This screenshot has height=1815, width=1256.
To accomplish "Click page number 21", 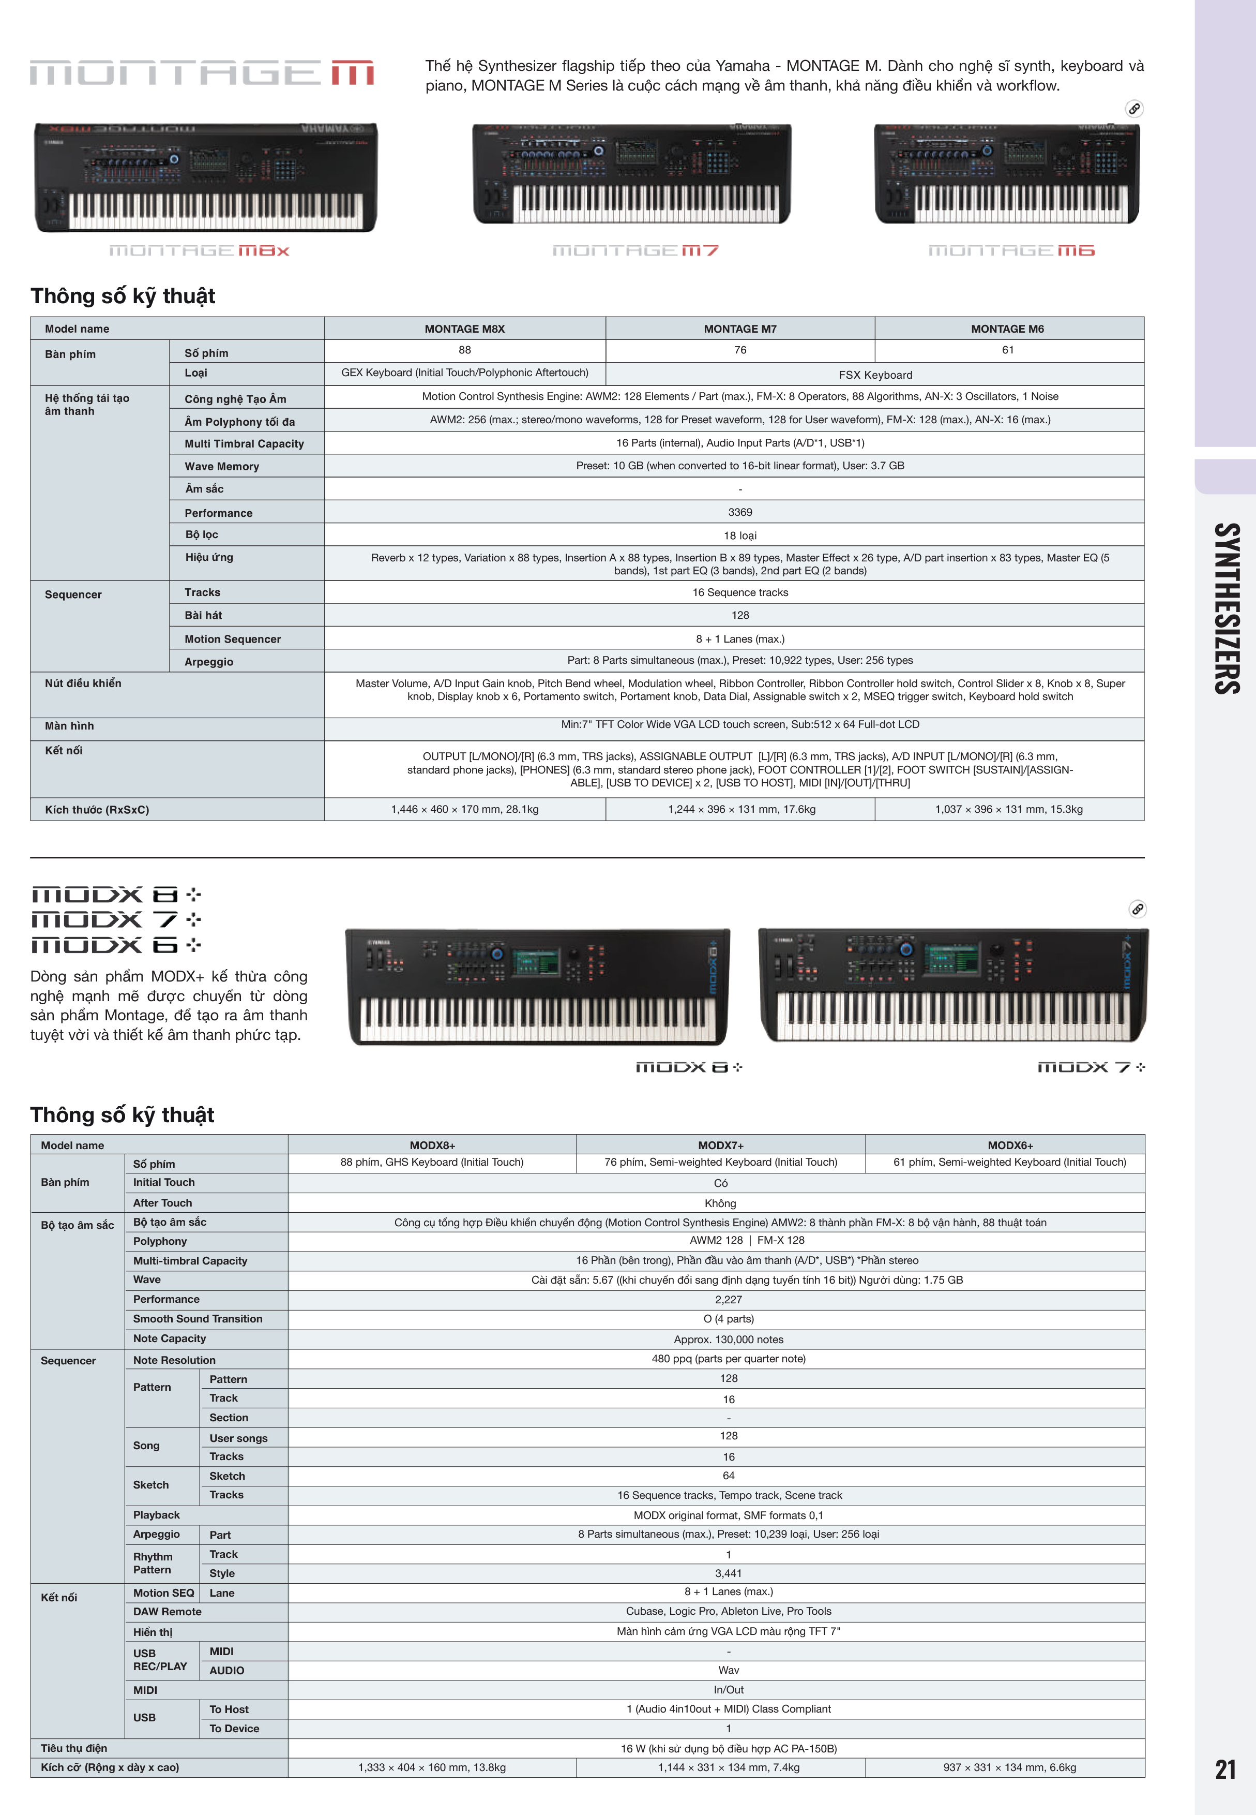I will pyautogui.click(x=1225, y=1769).
